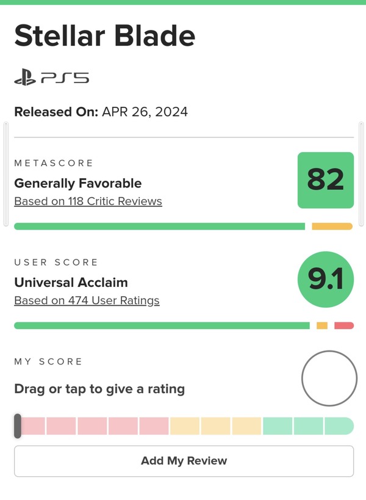Select the last green rating segment

pos(339,426)
